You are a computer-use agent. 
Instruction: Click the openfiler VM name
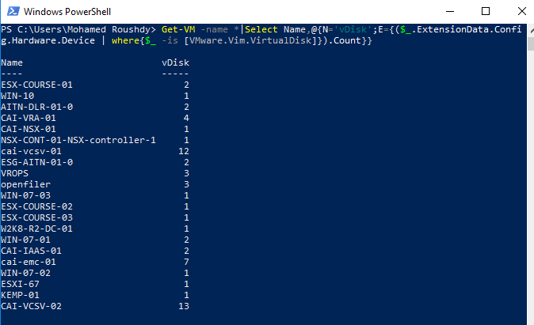tap(25, 184)
